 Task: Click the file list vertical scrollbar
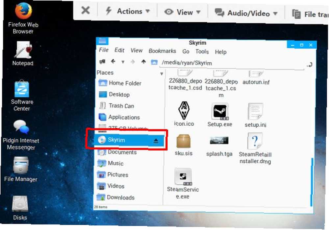[312, 182]
